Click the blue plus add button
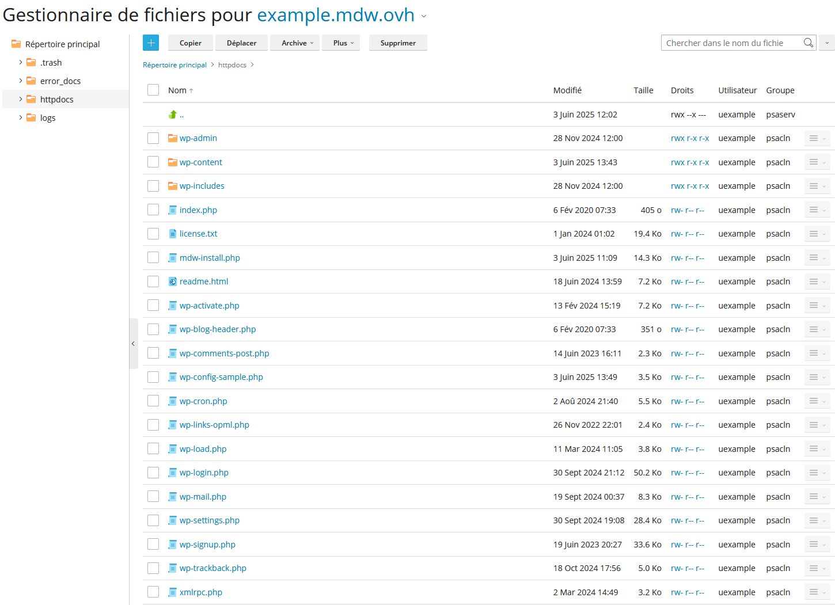The width and height of the screenshot is (835, 605). (x=151, y=43)
